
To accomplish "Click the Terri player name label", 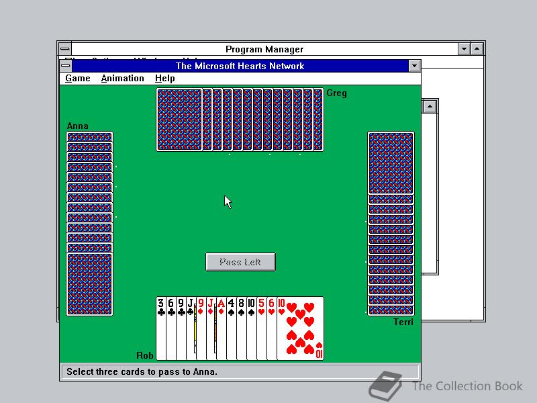I will [x=403, y=322].
